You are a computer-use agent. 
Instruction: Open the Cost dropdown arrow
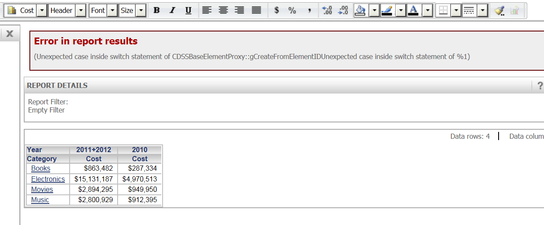point(42,10)
